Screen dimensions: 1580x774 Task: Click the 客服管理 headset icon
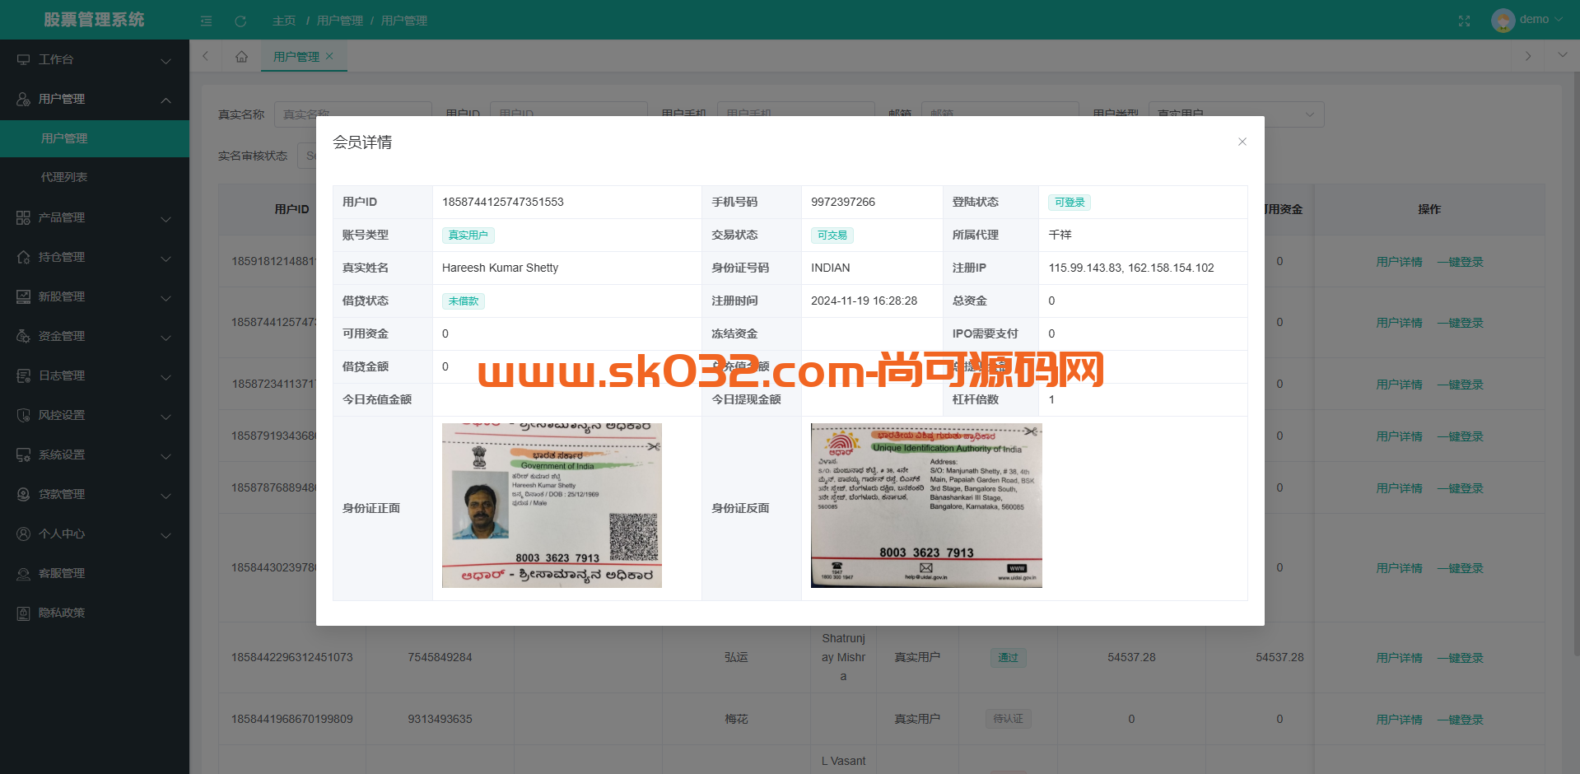pyautogui.click(x=23, y=573)
